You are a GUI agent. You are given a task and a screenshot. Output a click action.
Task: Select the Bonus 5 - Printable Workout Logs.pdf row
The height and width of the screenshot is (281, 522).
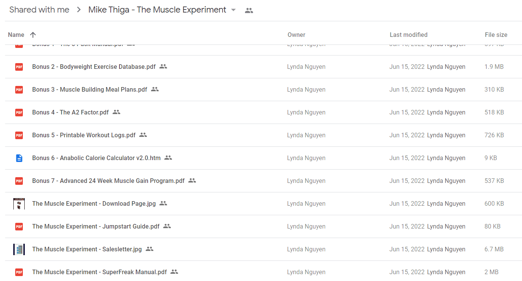point(263,135)
